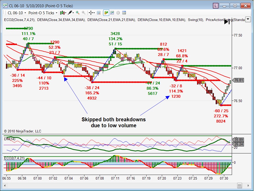The image size is (261, 191).
Task: Click the 134.2% swing label
Action: pyautogui.click(x=115, y=39)
